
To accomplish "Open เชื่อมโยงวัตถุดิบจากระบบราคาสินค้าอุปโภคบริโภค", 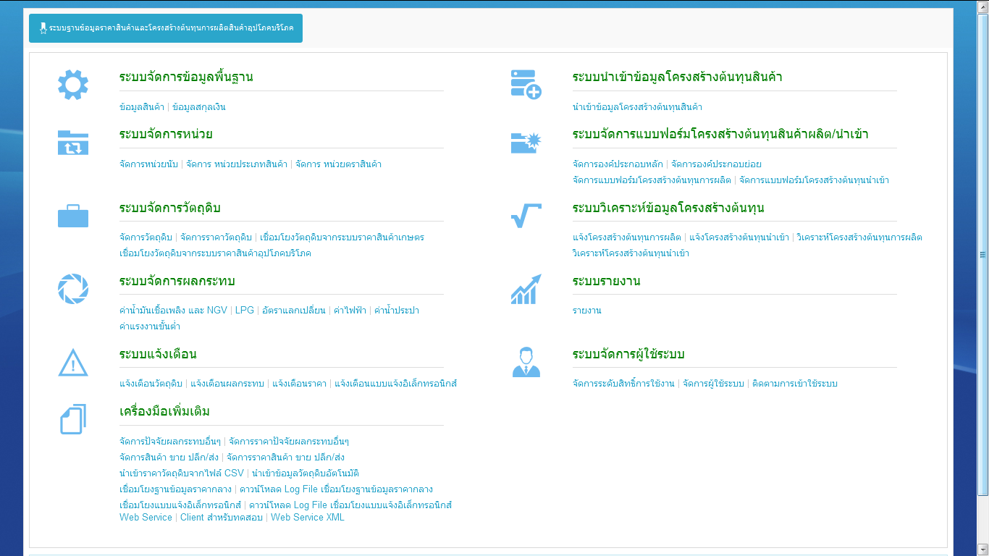I will click(215, 253).
